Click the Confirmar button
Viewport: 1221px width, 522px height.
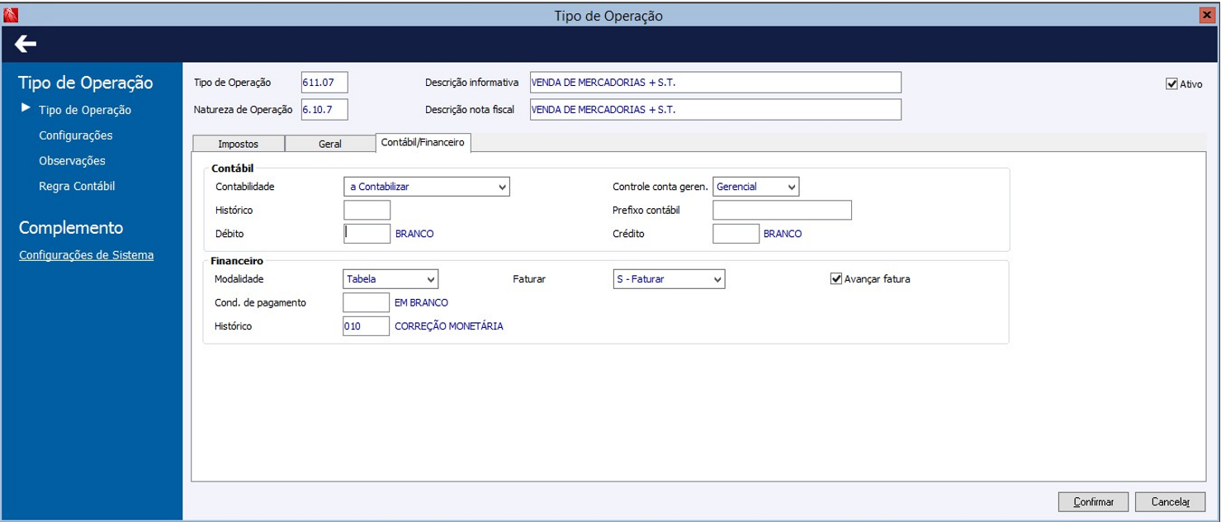(x=1093, y=502)
